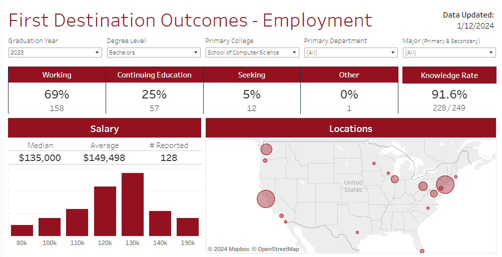This screenshot has height=257, width=502.
Task: Click the tallest 130k salary bar
Action: click(x=133, y=204)
